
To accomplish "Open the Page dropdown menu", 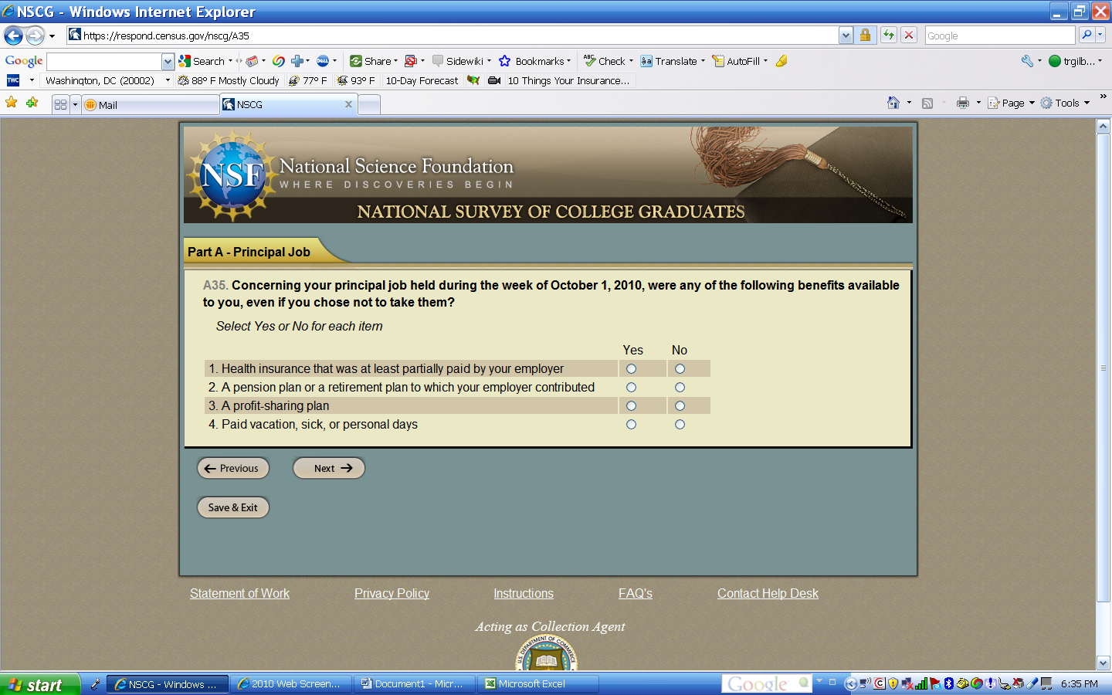I will [x=1012, y=103].
